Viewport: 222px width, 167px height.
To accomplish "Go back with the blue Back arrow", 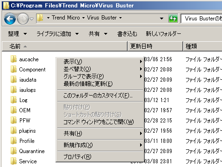I will click(x=10, y=19).
